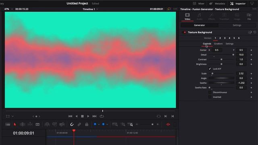Select the Blade edit mode tool

point(37,124)
